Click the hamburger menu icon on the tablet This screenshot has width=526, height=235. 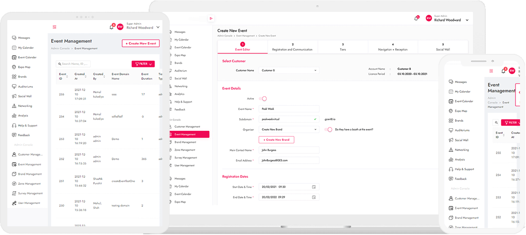pos(54,27)
